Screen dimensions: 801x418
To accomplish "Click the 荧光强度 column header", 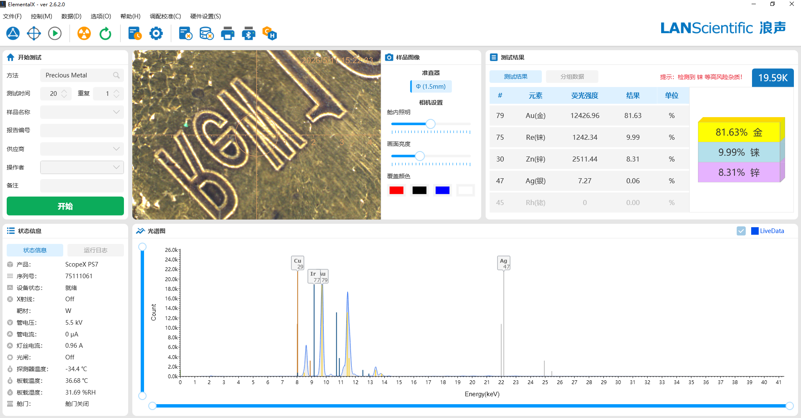I will pos(585,95).
